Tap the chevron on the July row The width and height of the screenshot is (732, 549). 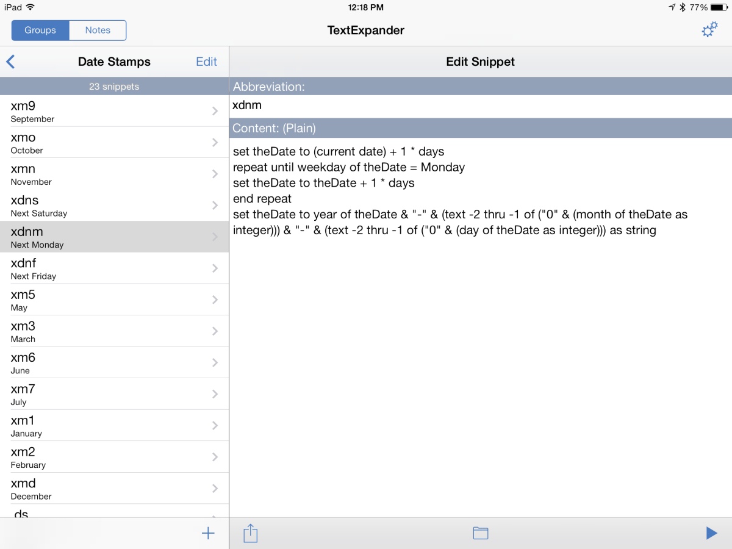[215, 395]
